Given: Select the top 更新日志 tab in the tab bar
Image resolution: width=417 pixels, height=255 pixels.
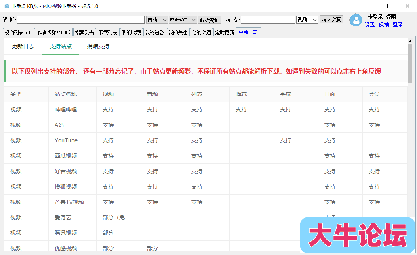Looking at the screenshot, I should (248, 32).
